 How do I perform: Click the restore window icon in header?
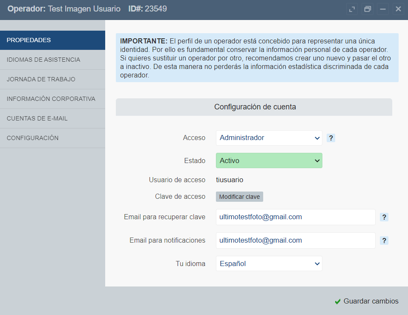pyautogui.click(x=367, y=9)
